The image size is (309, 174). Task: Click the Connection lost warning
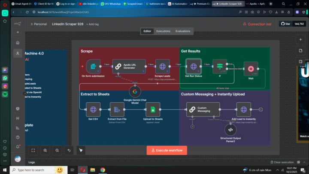[x=257, y=24]
